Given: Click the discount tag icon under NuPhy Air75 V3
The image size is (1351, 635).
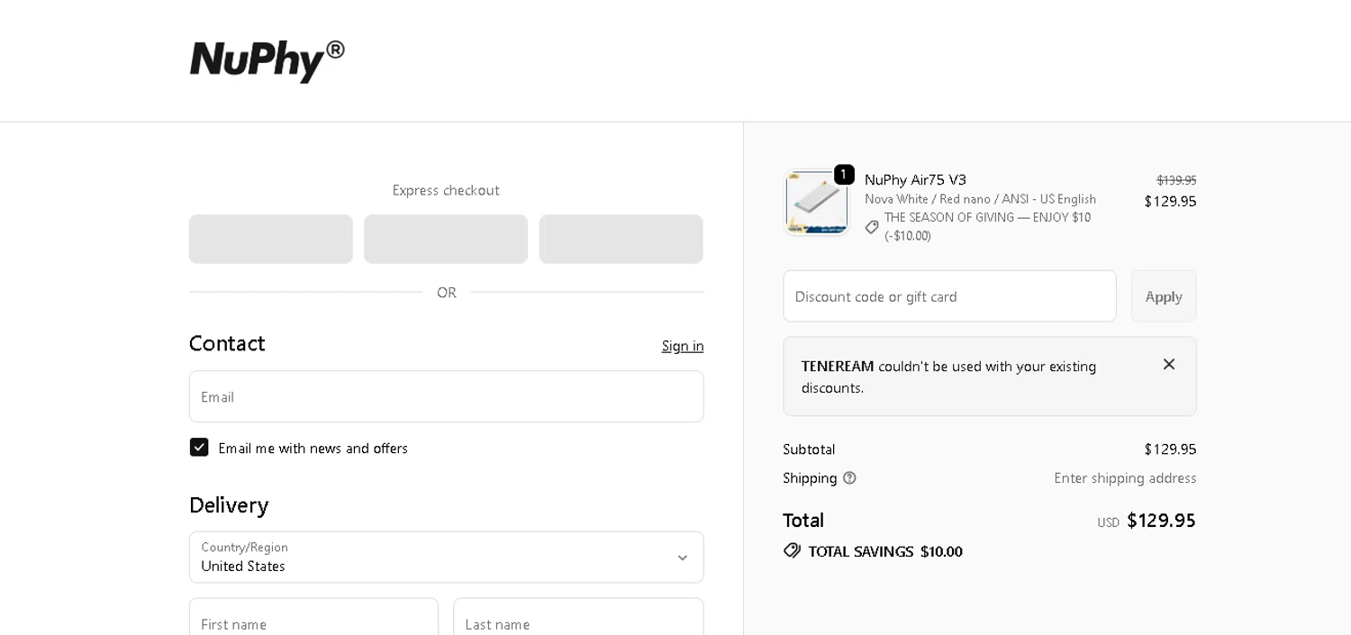Looking at the screenshot, I should point(872,227).
